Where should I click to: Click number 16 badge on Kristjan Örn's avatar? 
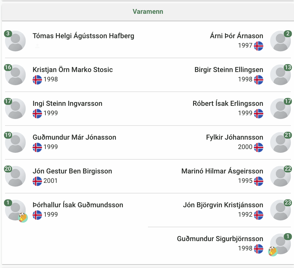(x=8, y=67)
